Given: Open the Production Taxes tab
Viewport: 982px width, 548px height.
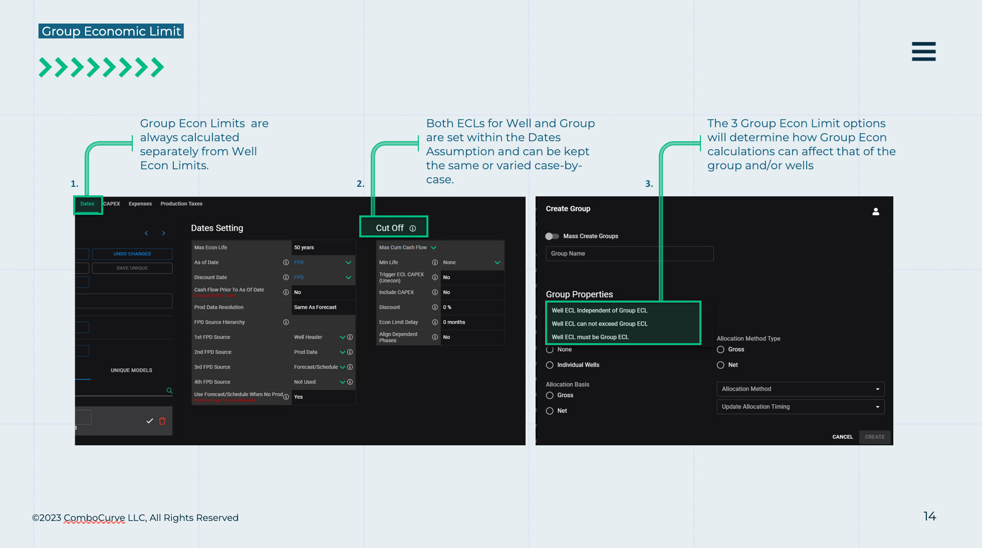Looking at the screenshot, I should click(x=181, y=204).
